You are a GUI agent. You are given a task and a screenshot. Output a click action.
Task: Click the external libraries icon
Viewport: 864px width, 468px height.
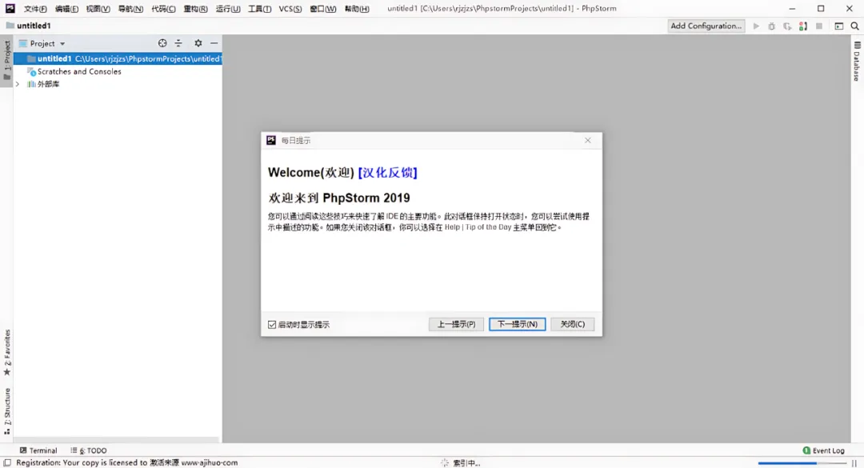click(31, 84)
